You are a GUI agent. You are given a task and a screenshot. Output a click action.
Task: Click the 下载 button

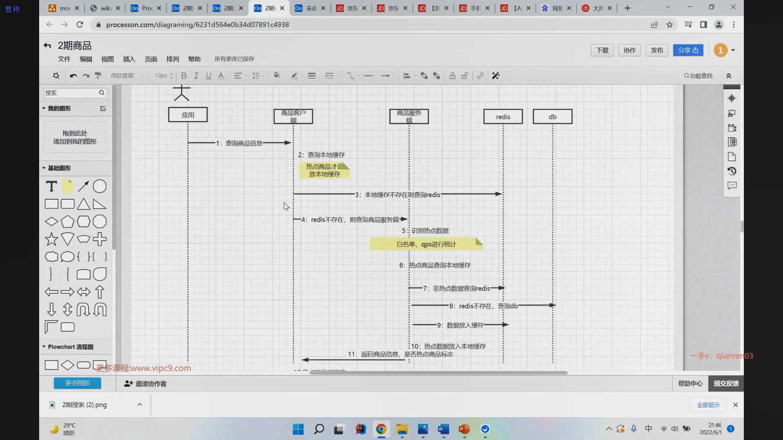tap(602, 50)
